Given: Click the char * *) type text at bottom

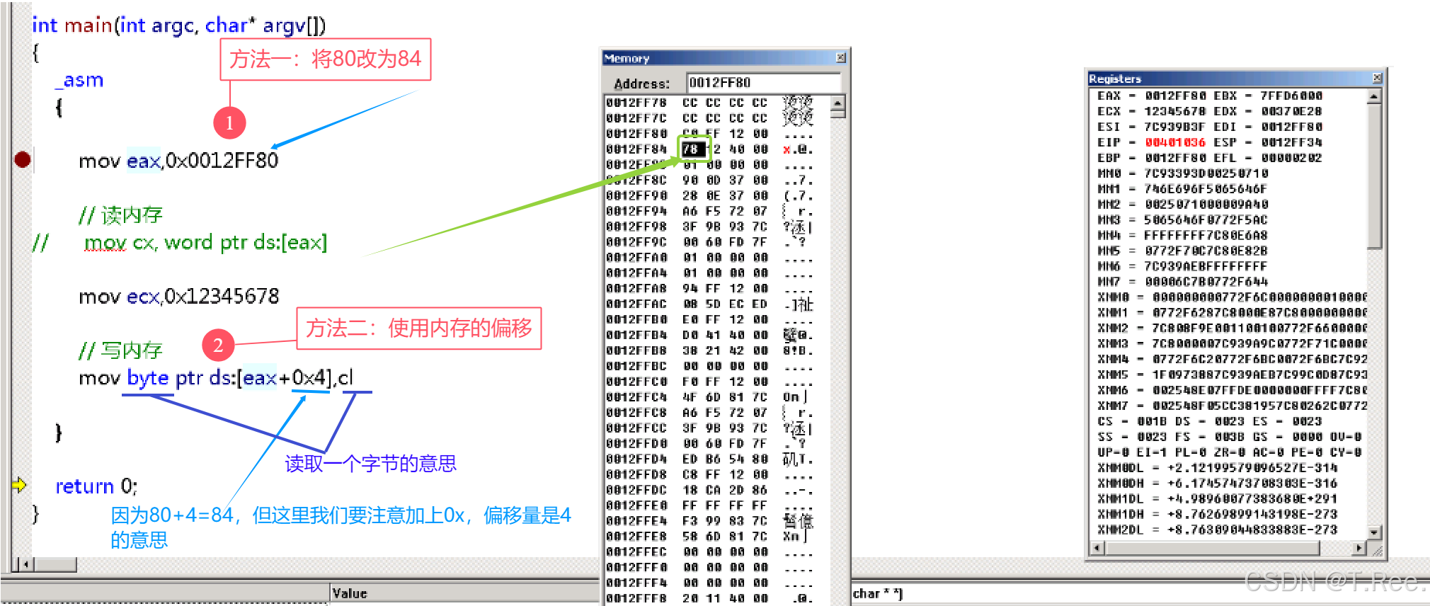Looking at the screenshot, I should point(878,594).
